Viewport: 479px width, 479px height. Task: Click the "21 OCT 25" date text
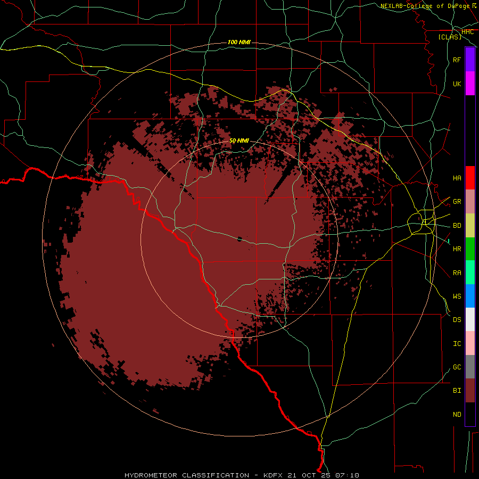click(309, 475)
